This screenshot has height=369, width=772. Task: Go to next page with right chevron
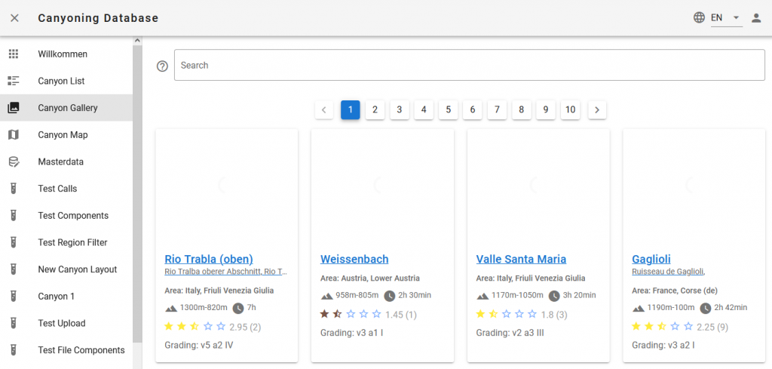[597, 110]
